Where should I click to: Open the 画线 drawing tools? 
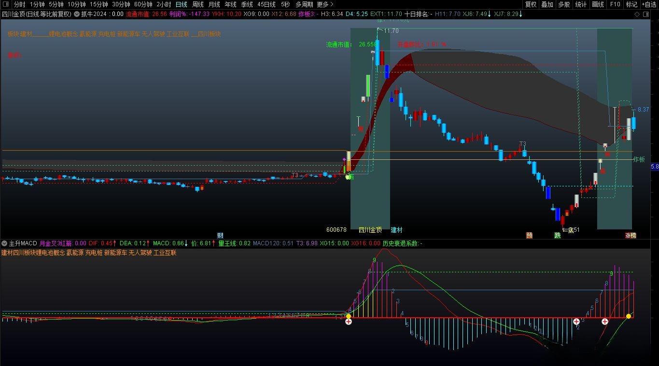point(598,4)
